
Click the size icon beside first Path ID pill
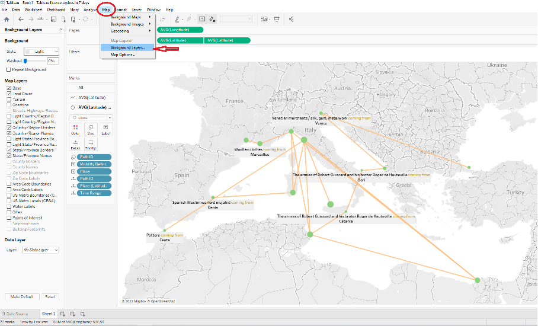(x=73, y=157)
